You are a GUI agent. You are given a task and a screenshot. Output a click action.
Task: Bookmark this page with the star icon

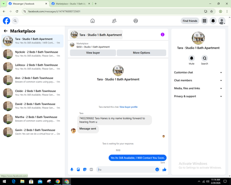coord(212,12)
